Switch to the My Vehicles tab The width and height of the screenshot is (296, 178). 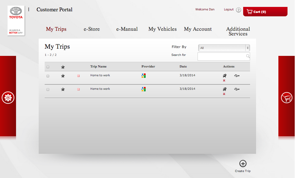coord(163,29)
